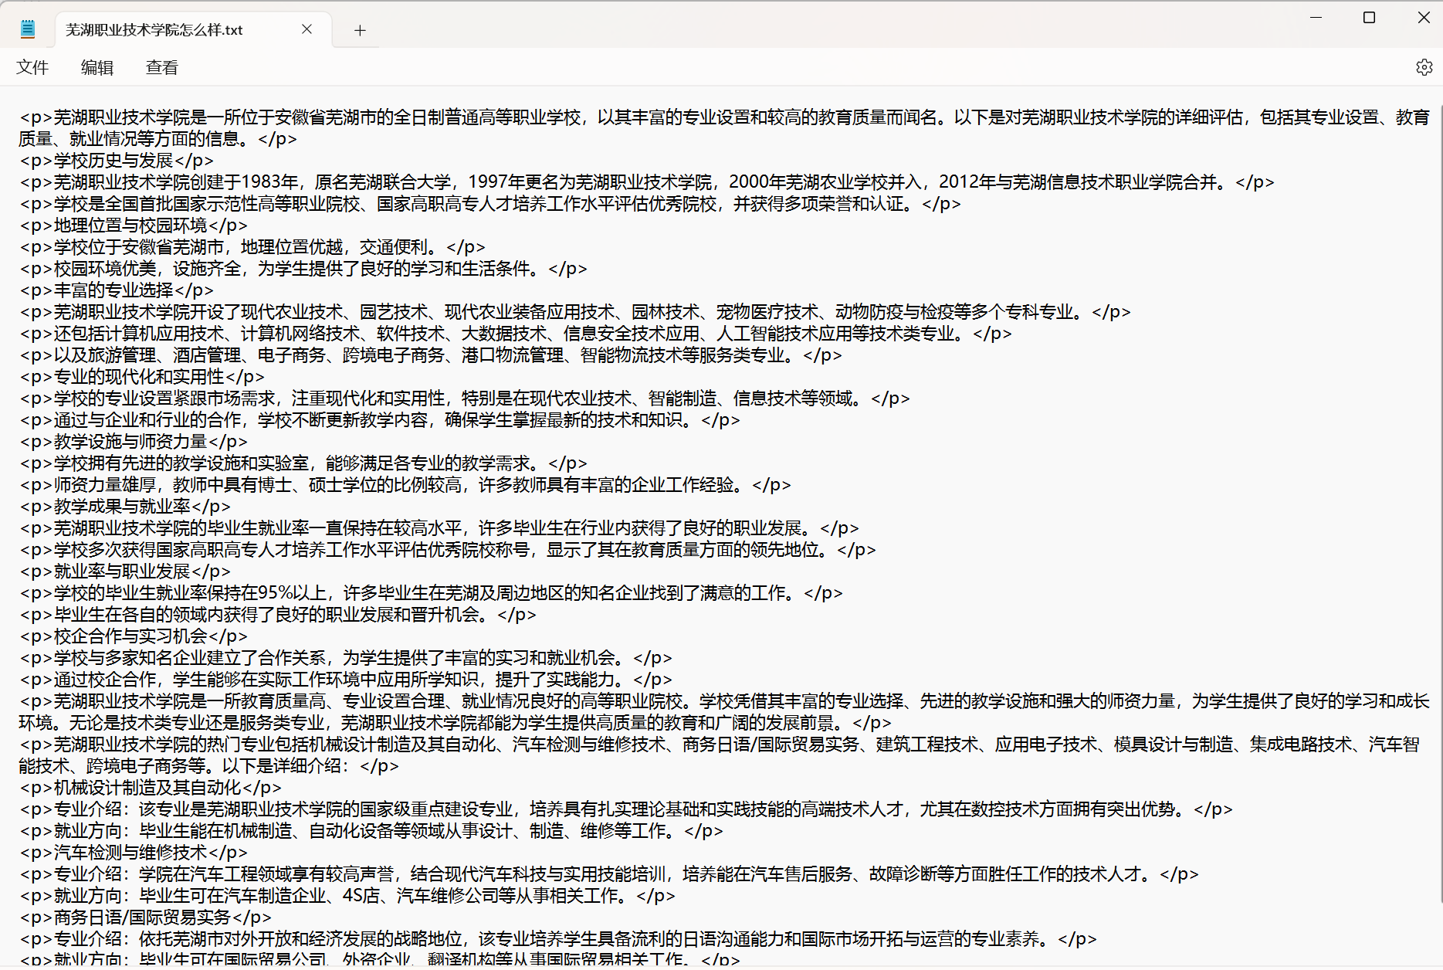Click the line '商务日语/国际贸易实务'
This screenshot has height=970, width=1443.
click(146, 917)
